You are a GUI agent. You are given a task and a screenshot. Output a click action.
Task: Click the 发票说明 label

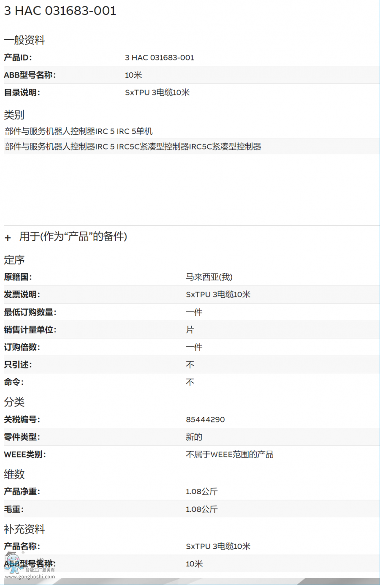coord(22,294)
